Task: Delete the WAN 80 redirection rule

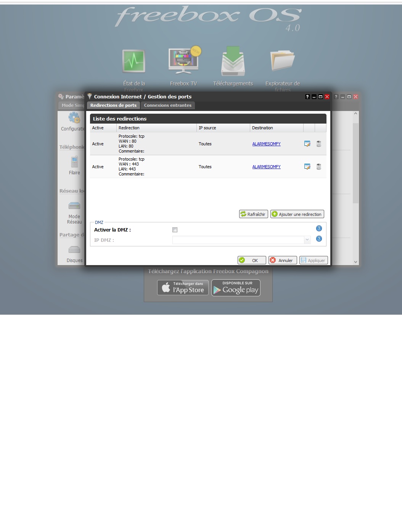Action: (x=319, y=144)
